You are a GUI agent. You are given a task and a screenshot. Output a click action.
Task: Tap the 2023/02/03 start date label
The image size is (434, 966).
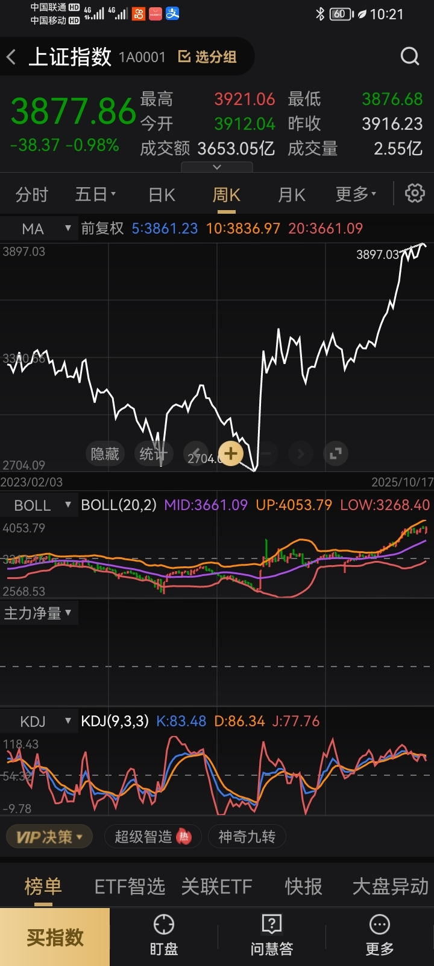click(x=31, y=482)
